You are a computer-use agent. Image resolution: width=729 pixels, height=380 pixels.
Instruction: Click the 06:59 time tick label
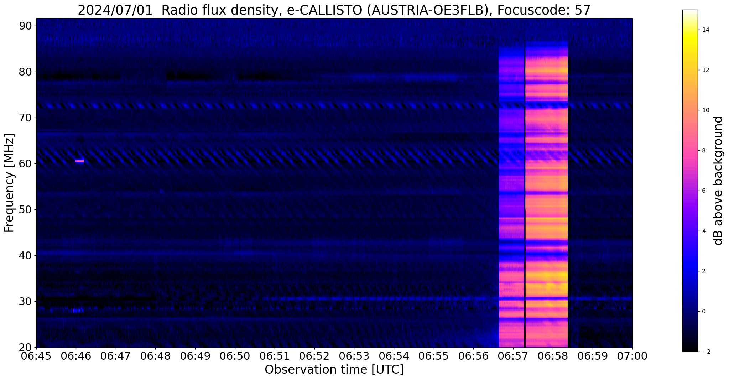tap(593, 356)
